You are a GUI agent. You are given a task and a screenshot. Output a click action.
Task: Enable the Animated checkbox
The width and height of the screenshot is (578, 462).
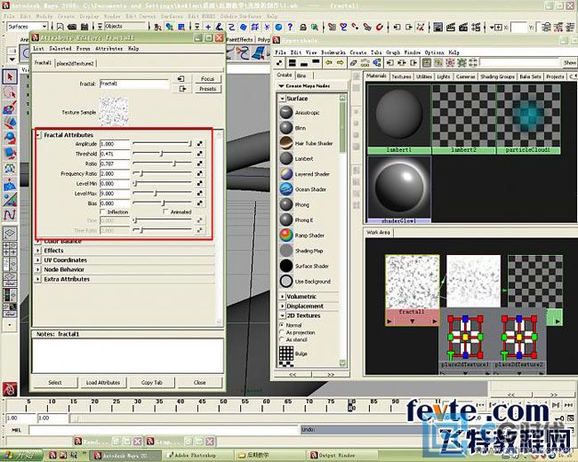click(x=165, y=212)
